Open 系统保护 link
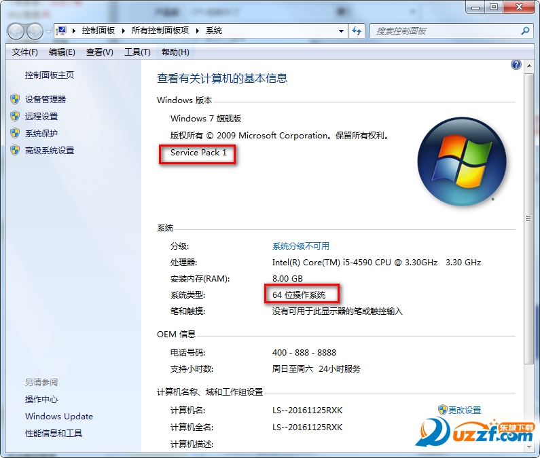The width and height of the screenshot is (540, 458). pyautogui.click(x=41, y=133)
